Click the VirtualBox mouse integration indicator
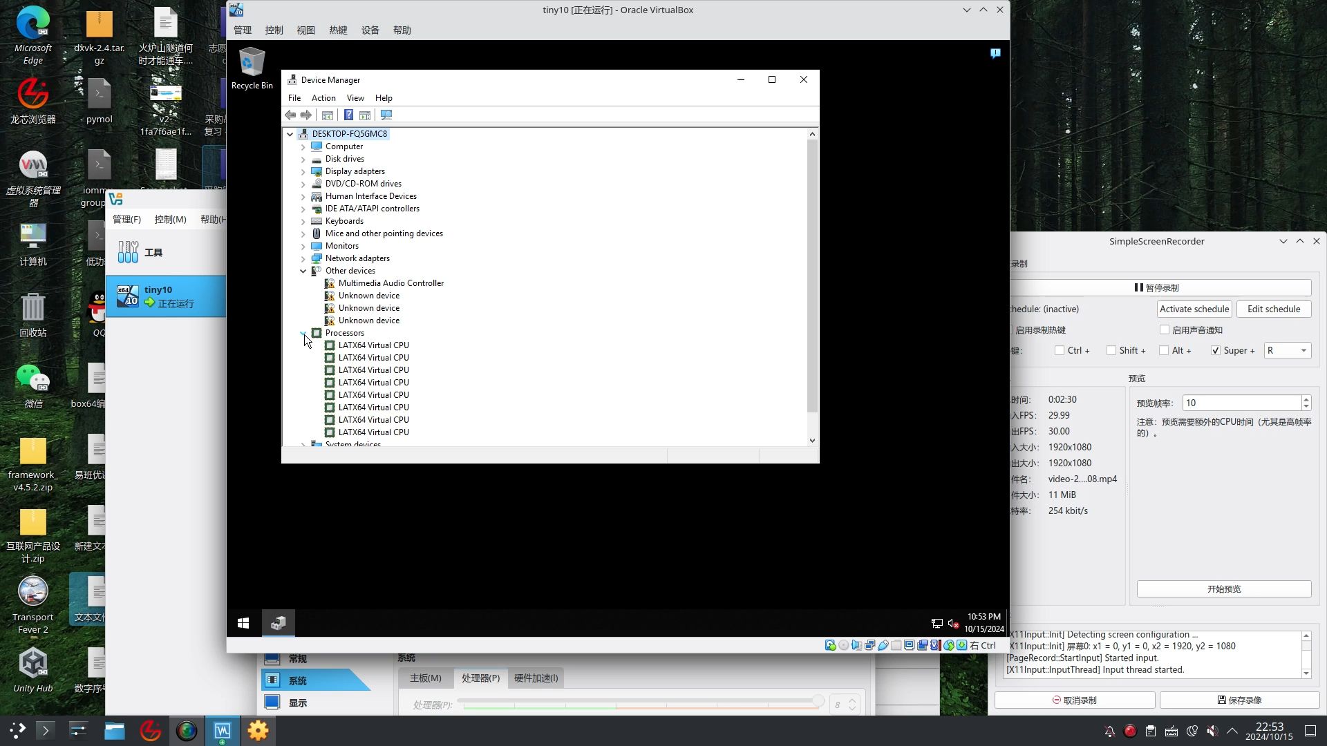This screenshot has width=1327, height=746. pos(949,646)
